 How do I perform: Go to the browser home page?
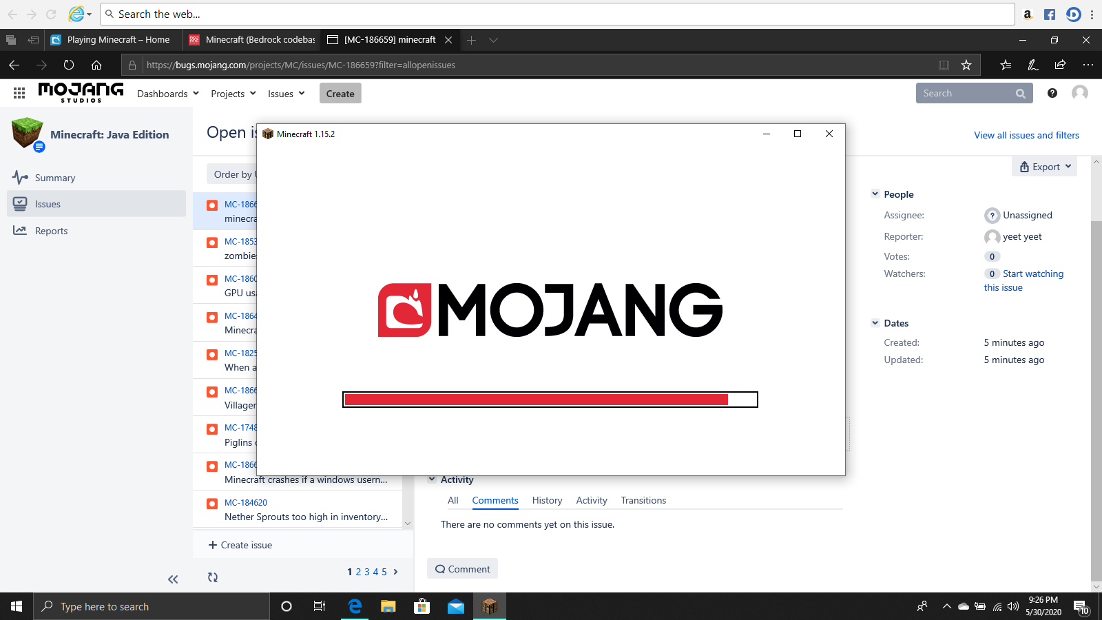[96, 65]
